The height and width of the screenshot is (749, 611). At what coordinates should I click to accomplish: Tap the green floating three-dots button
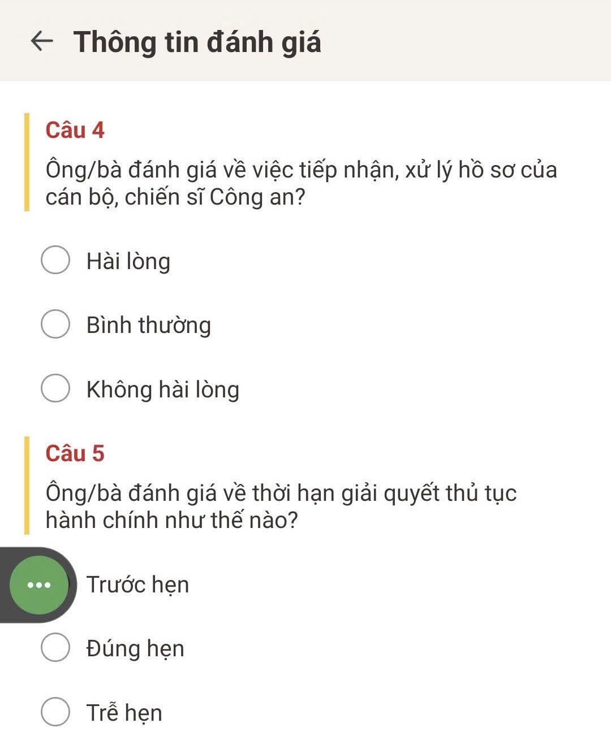[38, 585]
